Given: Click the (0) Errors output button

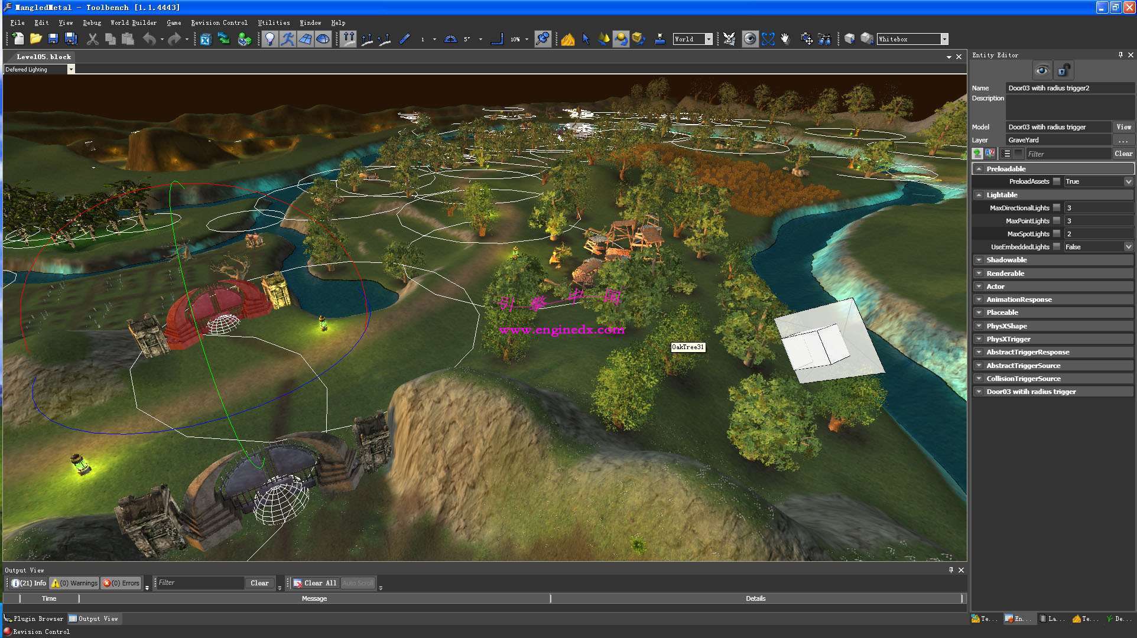Looking at the screenshot, I should [x=121, y=583].
